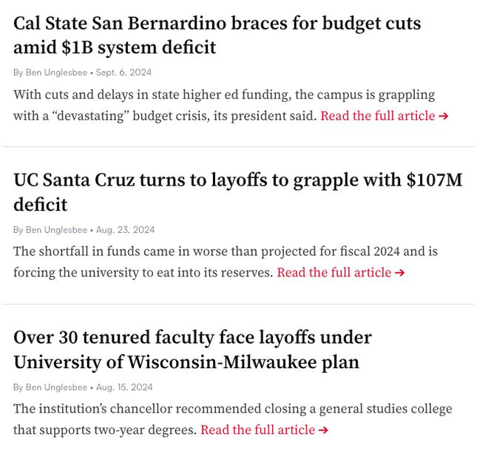Screen dimensions: 488x451
Task: Open the University of Wisconsin-Milwaukee layoffs headline
Action: (192, 350)
